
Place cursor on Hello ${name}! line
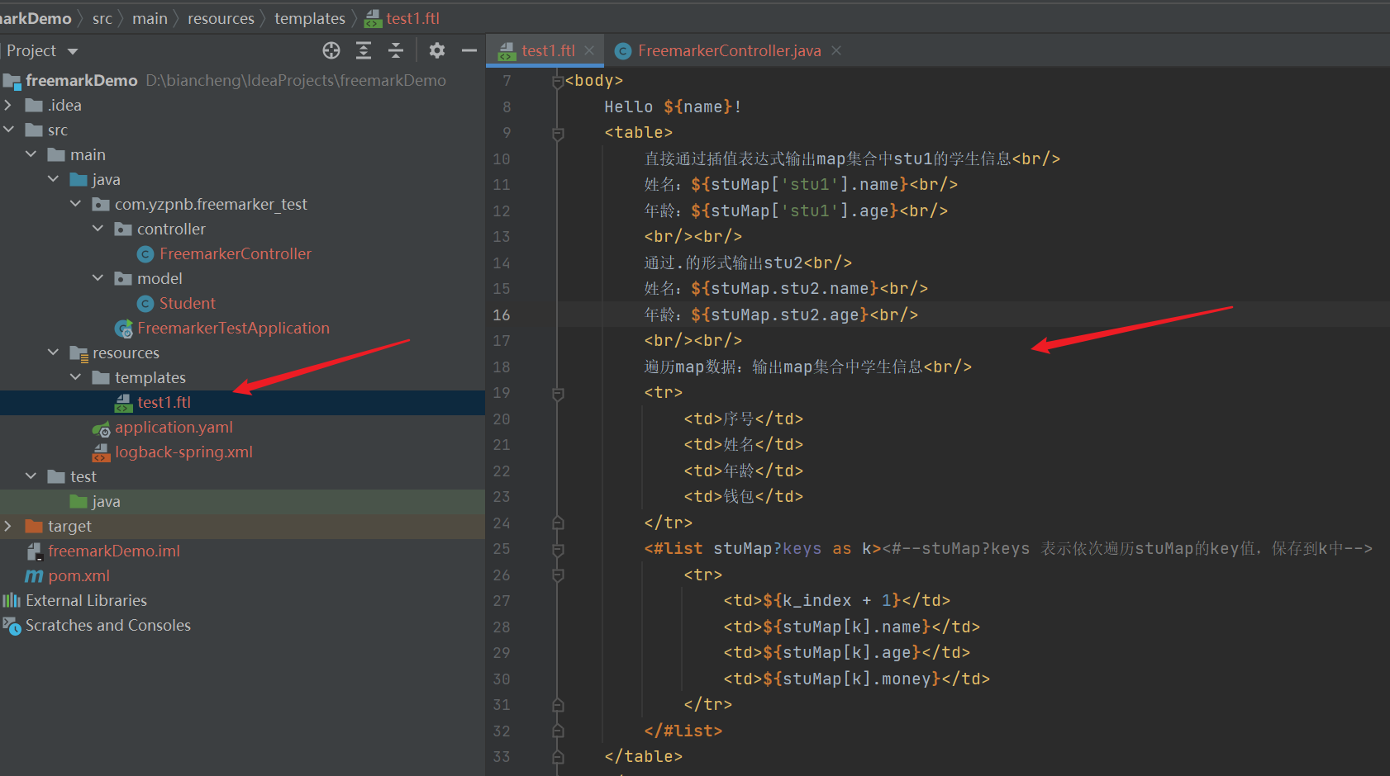click(673, 106)
